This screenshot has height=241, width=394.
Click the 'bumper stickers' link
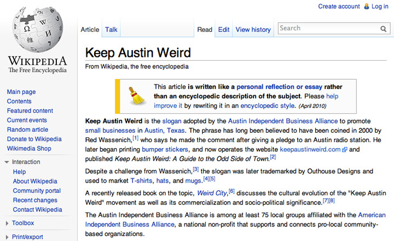click(x=165, y=149)
